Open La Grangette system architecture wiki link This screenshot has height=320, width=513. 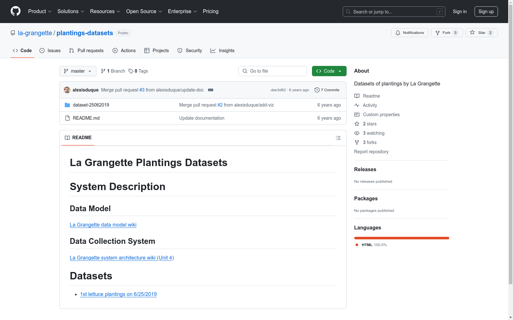coord(122,258)
